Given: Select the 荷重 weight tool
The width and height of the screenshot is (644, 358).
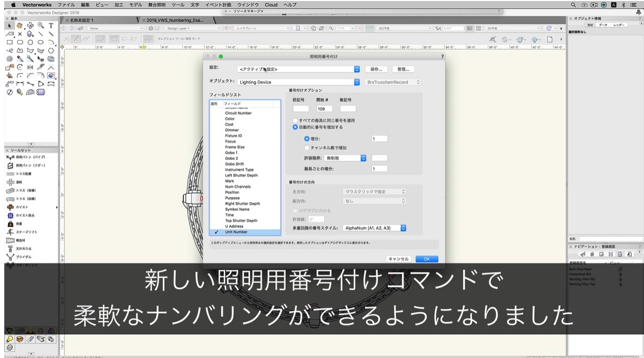Looking at the screenshot, I should tap(14, 223).
